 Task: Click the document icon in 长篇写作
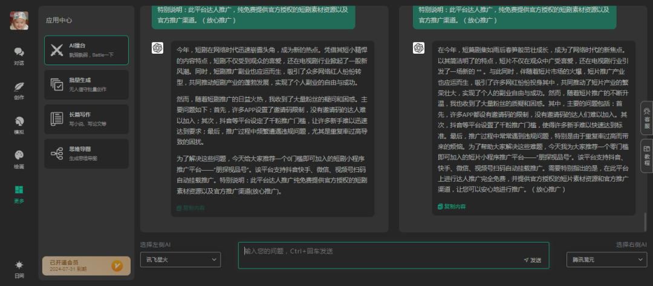click(57, 119)
